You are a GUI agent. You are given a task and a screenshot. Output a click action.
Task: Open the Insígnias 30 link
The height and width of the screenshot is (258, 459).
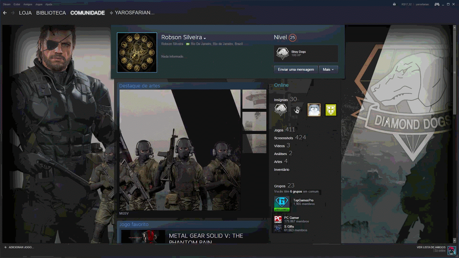coord(285,99)
